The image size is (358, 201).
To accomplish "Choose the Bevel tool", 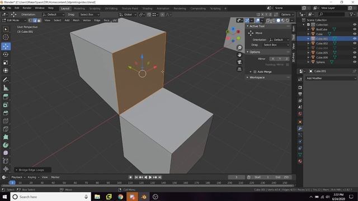I will (6, 113).
